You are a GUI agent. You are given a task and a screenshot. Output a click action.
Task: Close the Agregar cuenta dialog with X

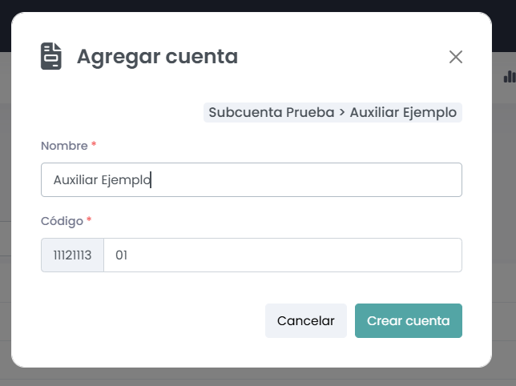tap(456, 57)
